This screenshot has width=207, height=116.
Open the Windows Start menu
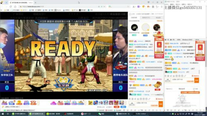click(3, 114)
